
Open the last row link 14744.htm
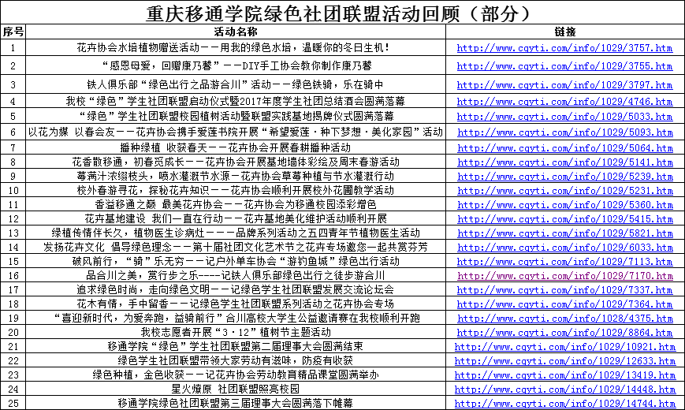(565, 403)
